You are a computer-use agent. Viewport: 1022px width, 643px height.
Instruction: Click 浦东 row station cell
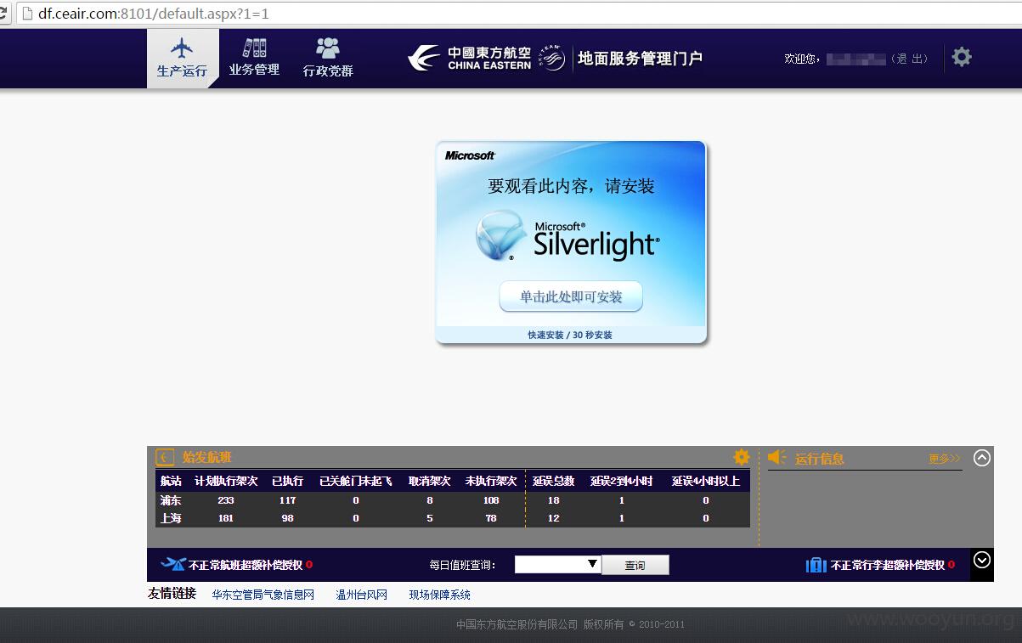pyautogui.click(x=171, y=500)
